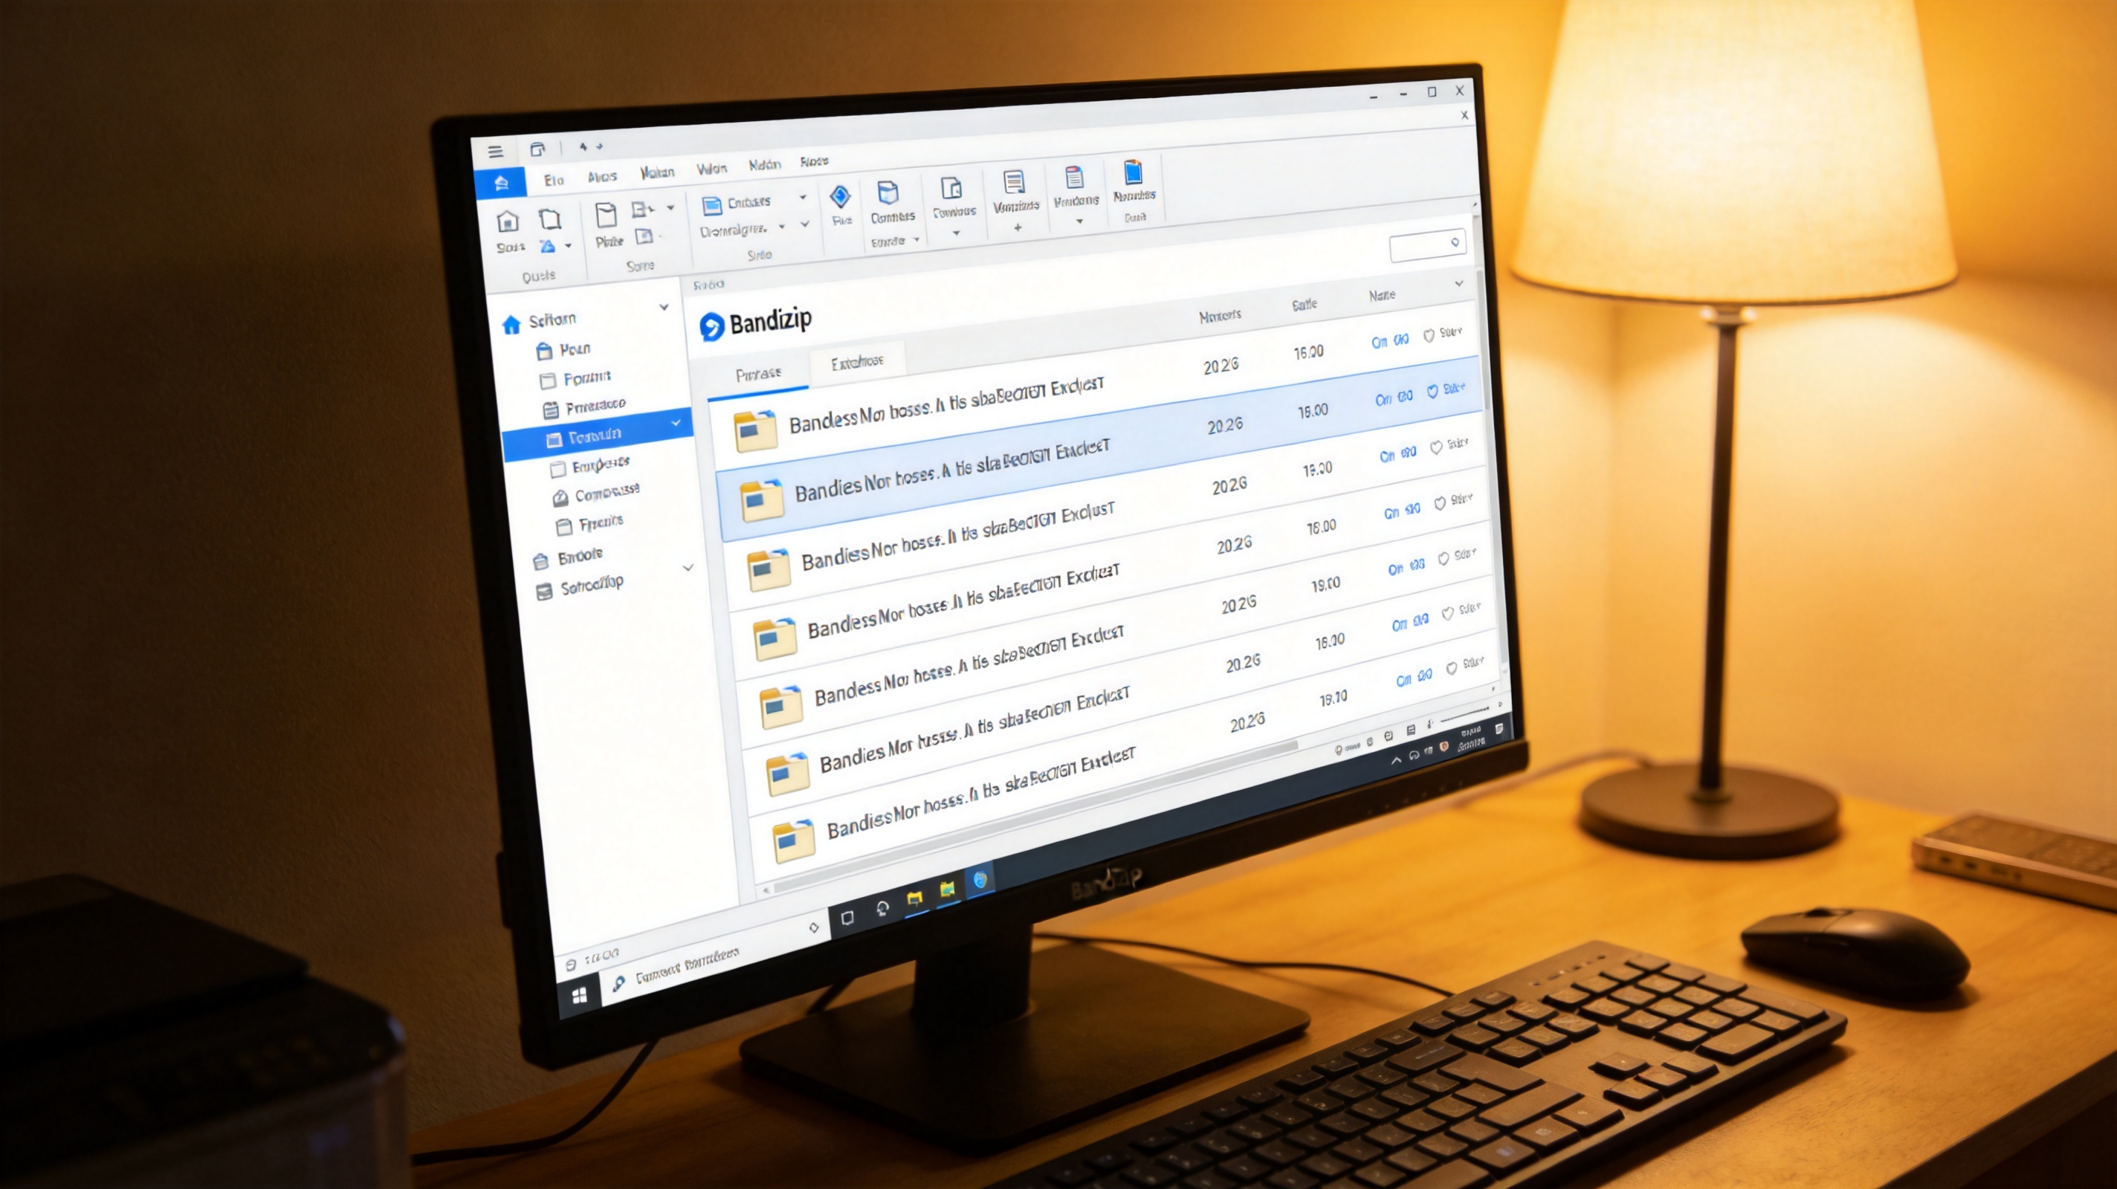
Task: Select "Poun" in the sidebar tree
Action: [575, 349]
